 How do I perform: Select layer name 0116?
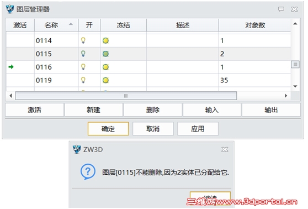coord(44,67)
